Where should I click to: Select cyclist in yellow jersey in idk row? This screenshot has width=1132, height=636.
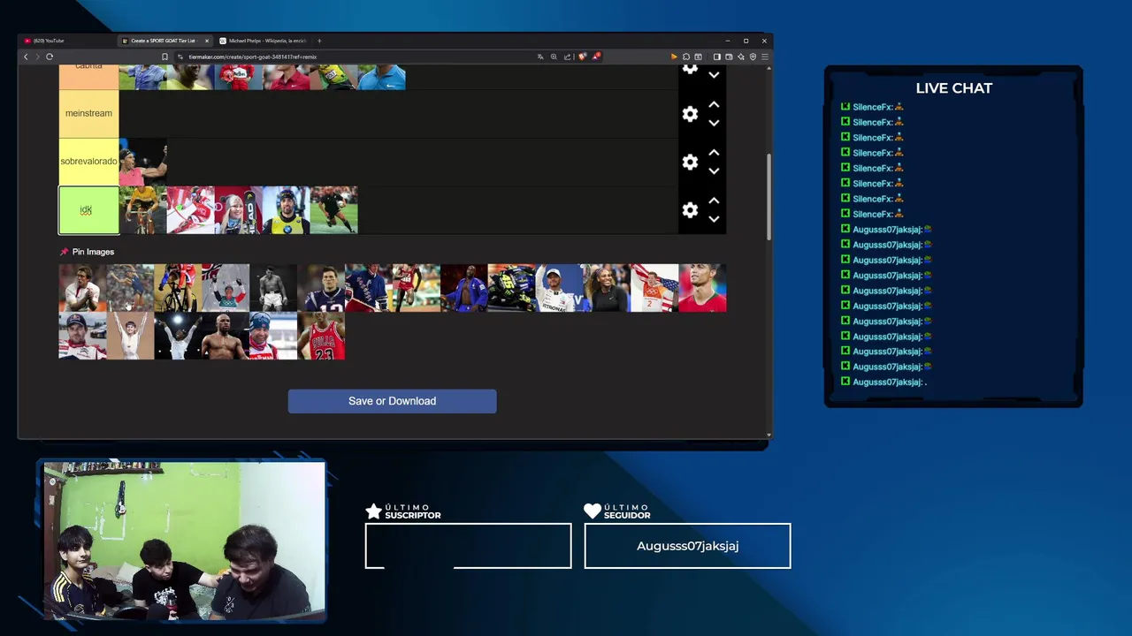142,210
